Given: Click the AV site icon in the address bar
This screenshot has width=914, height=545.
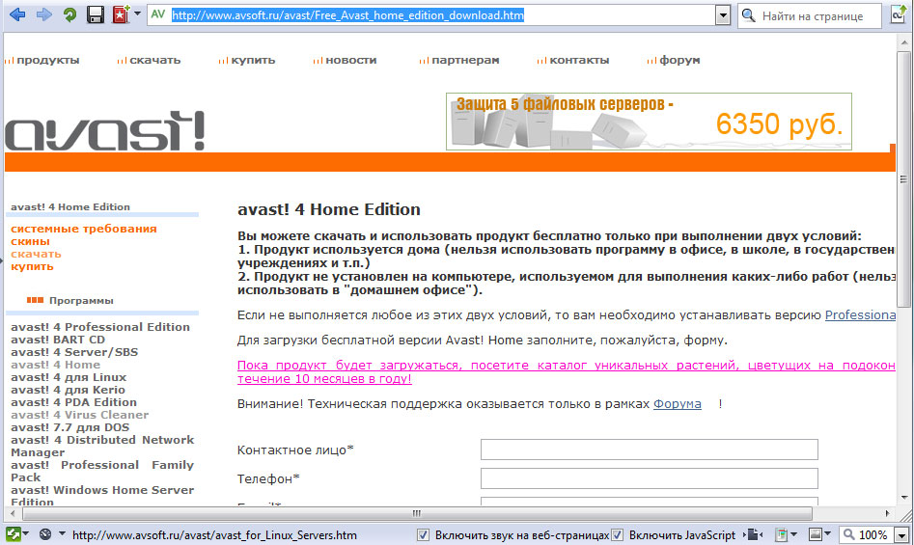Looking at the screenshot, I should [158, 14].
